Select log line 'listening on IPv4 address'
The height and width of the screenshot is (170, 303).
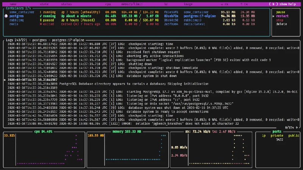coord(108,96)
